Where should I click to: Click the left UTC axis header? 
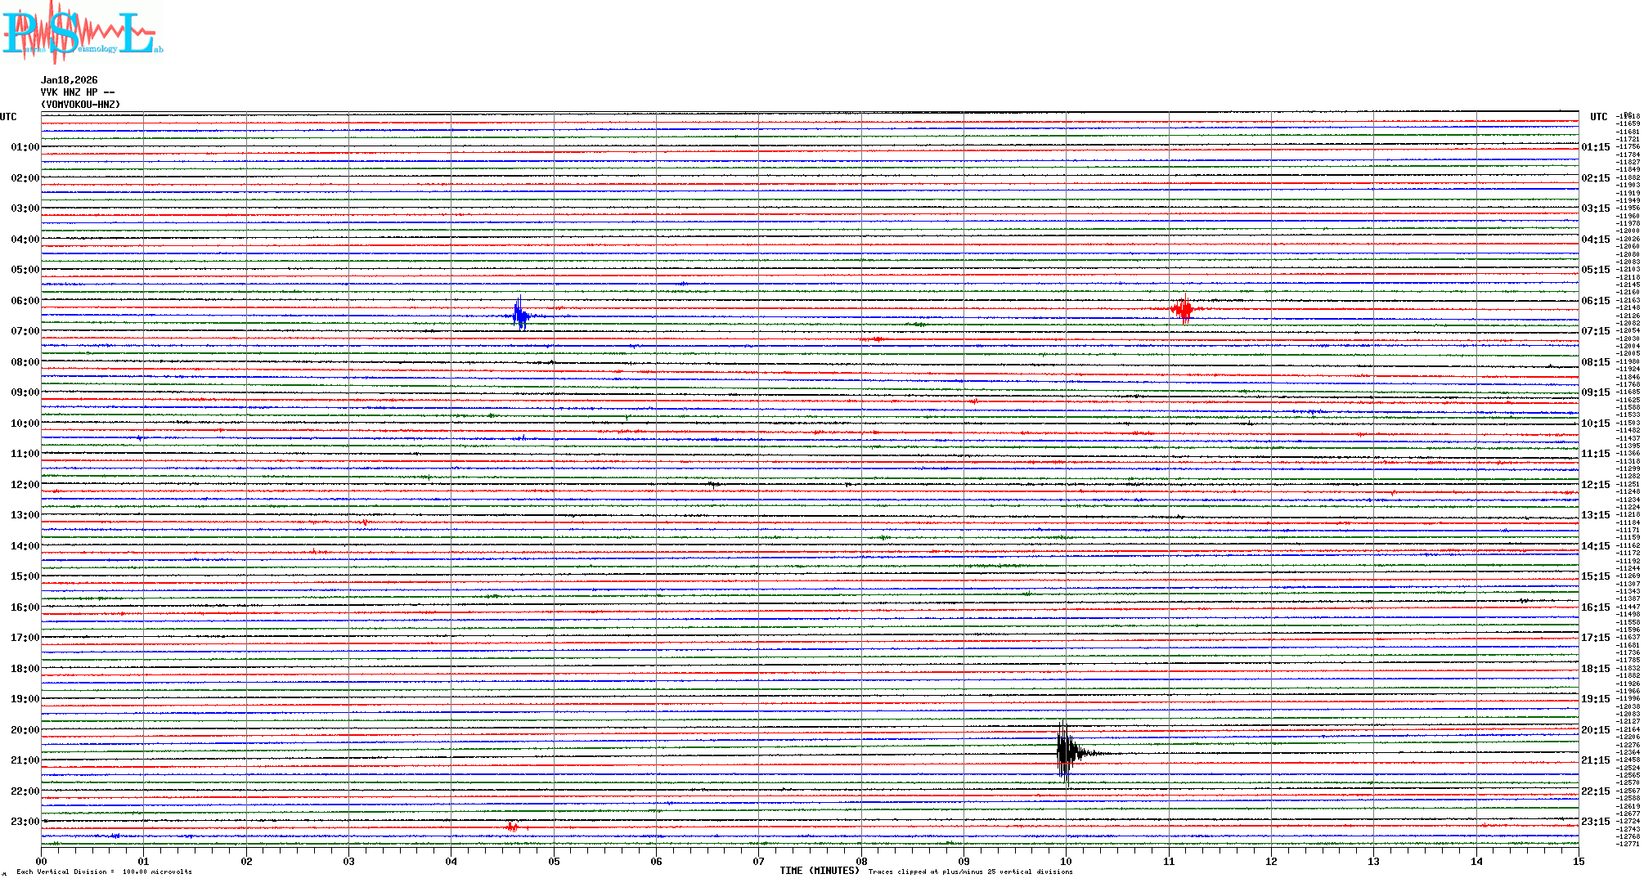(8, 117)
